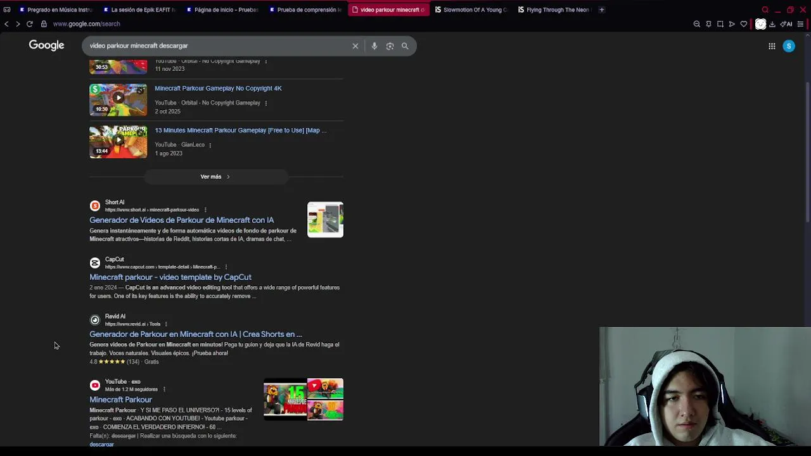811x456 pixels.
Task: Clear the Google search box text
Action: coord(355,46)
